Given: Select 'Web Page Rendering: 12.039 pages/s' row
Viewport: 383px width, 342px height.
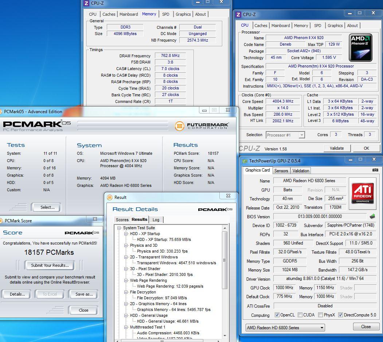Looking at the screenshot, I should pos(170,286).
